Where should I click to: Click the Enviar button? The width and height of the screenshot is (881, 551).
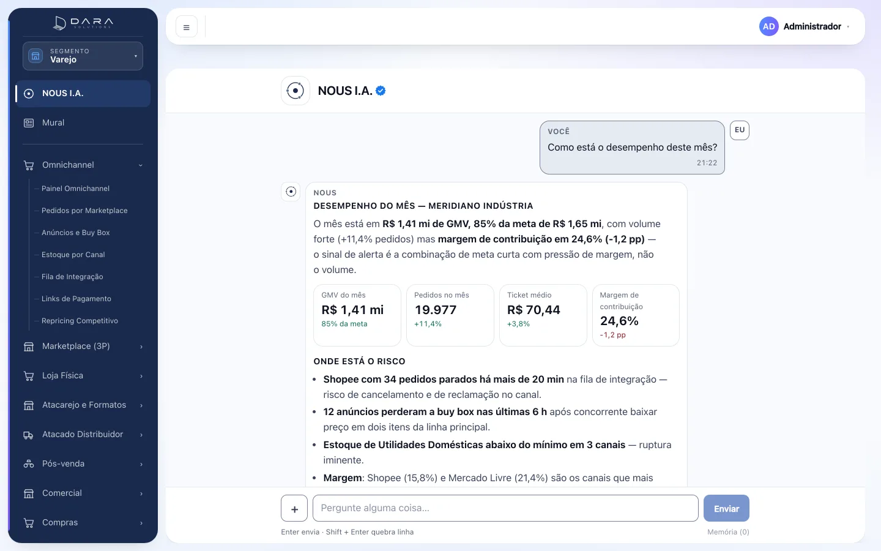pyautogui.click(x=726, y=508)
